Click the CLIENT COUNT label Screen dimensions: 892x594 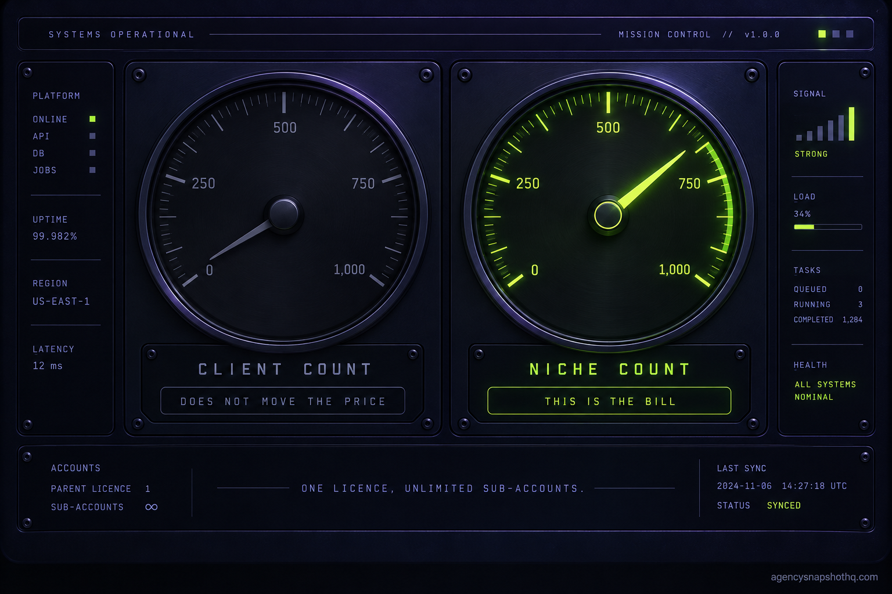point(285,370)
